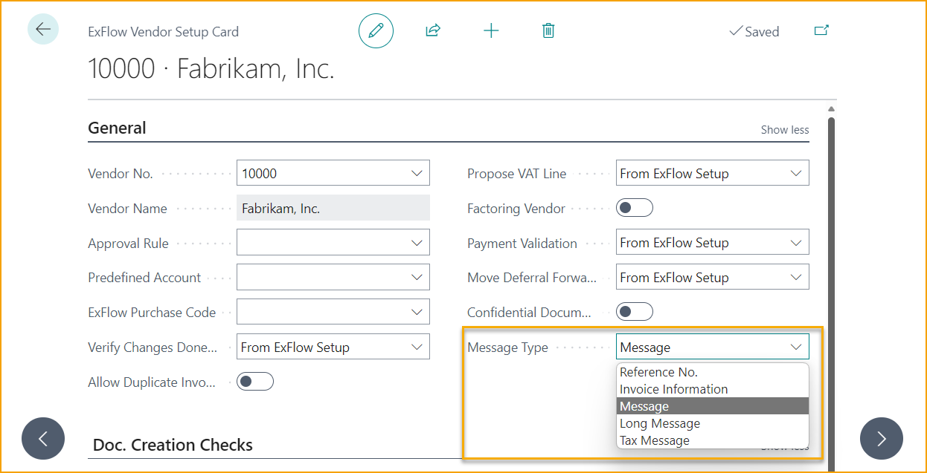Turn on Confidential Document toggle
This screenshot has height=473, width=927.
(635, 311)
